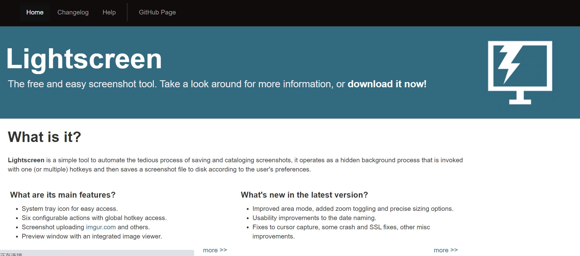Image resolution: width=580 pixels, height=256 pixels.
Task: Go to the Changelog page
Action: point(73,12)
